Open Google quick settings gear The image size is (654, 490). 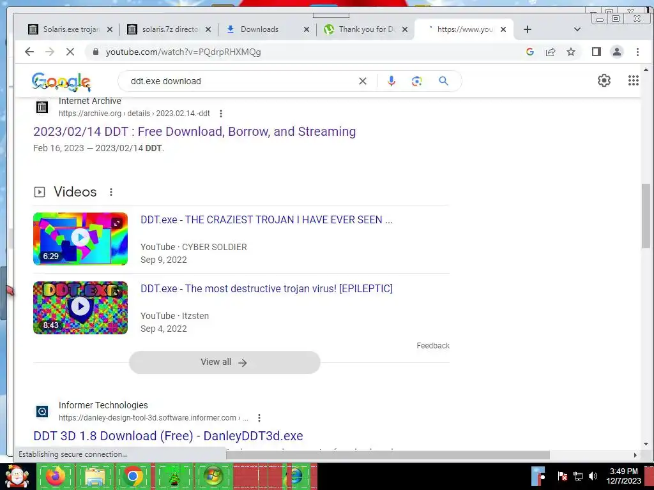click(x=604, y=80)
